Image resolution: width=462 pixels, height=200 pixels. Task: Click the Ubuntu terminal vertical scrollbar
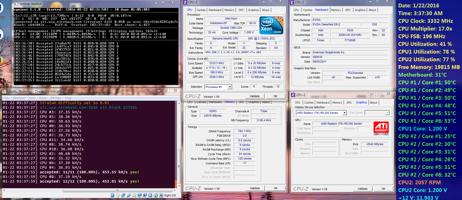tap(179, 144)
